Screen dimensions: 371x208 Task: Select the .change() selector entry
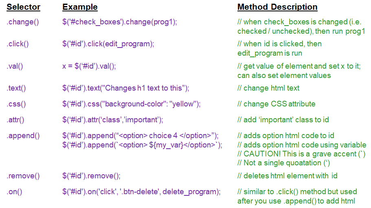pos(23,22)
